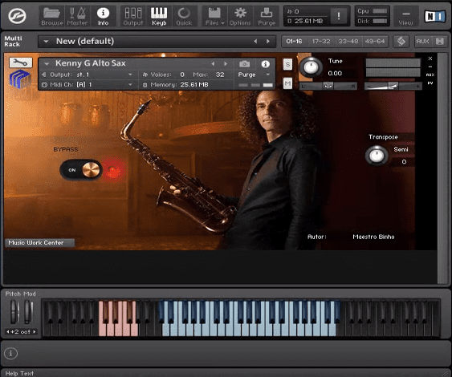Mute the instrument with M button
The image size is (452, 377).
tap(287, 83)
